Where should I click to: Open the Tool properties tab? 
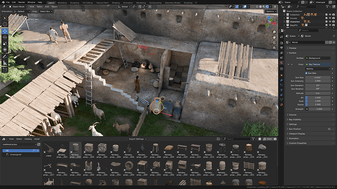point(281,37)
